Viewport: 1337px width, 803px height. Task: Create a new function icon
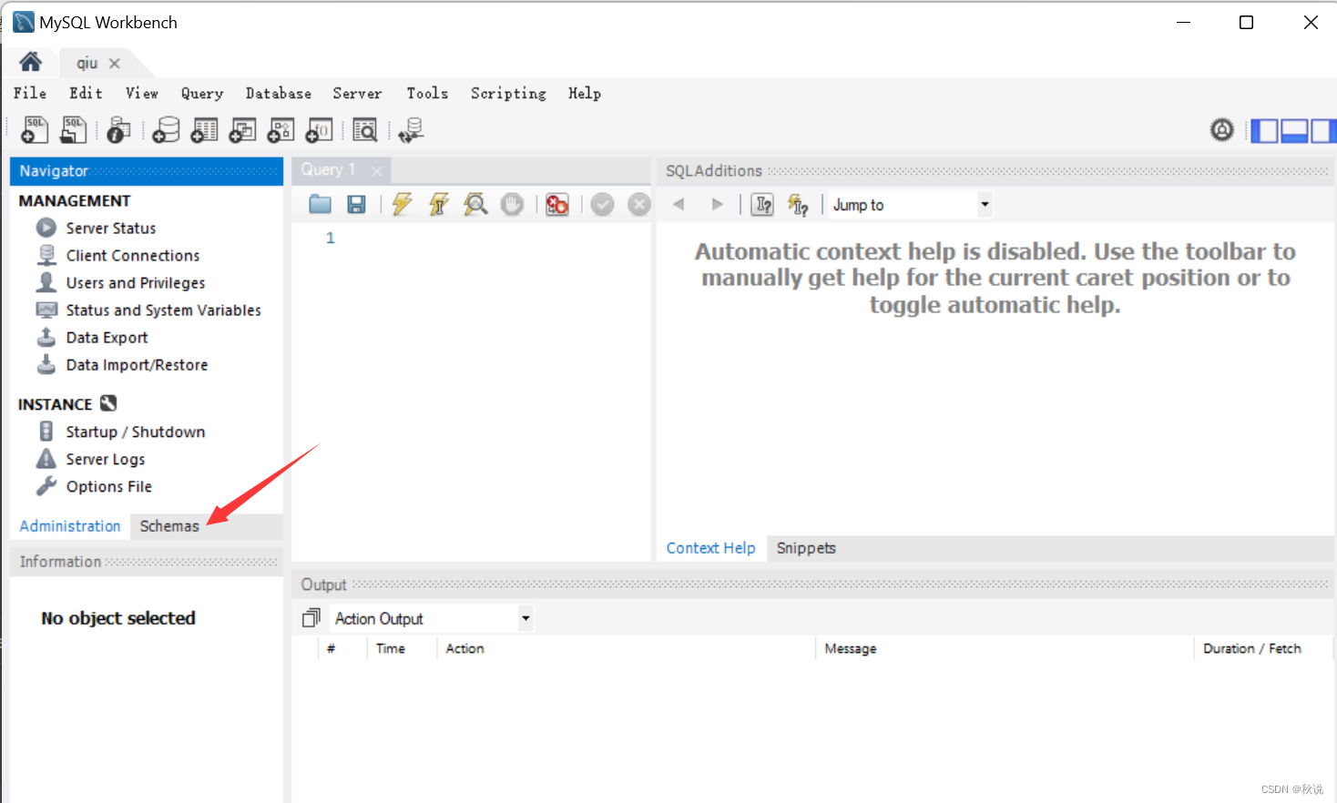[x=319, y=130]
